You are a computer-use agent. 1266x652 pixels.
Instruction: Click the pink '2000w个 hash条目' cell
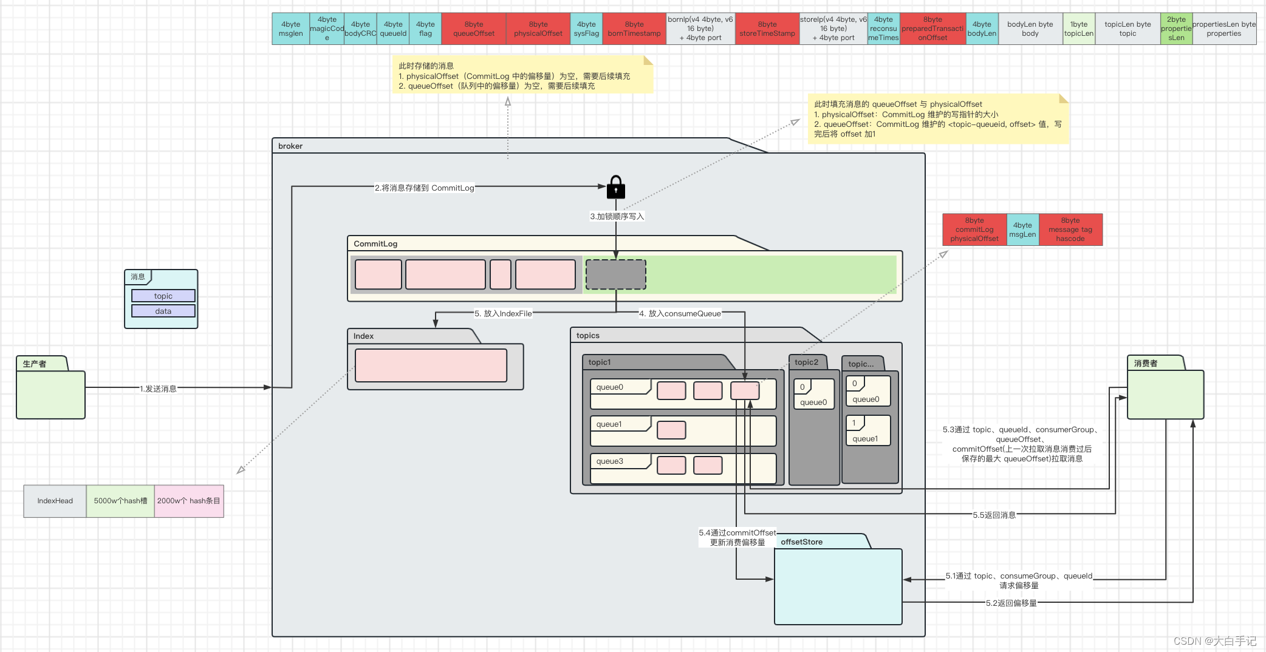pos(189,501)
